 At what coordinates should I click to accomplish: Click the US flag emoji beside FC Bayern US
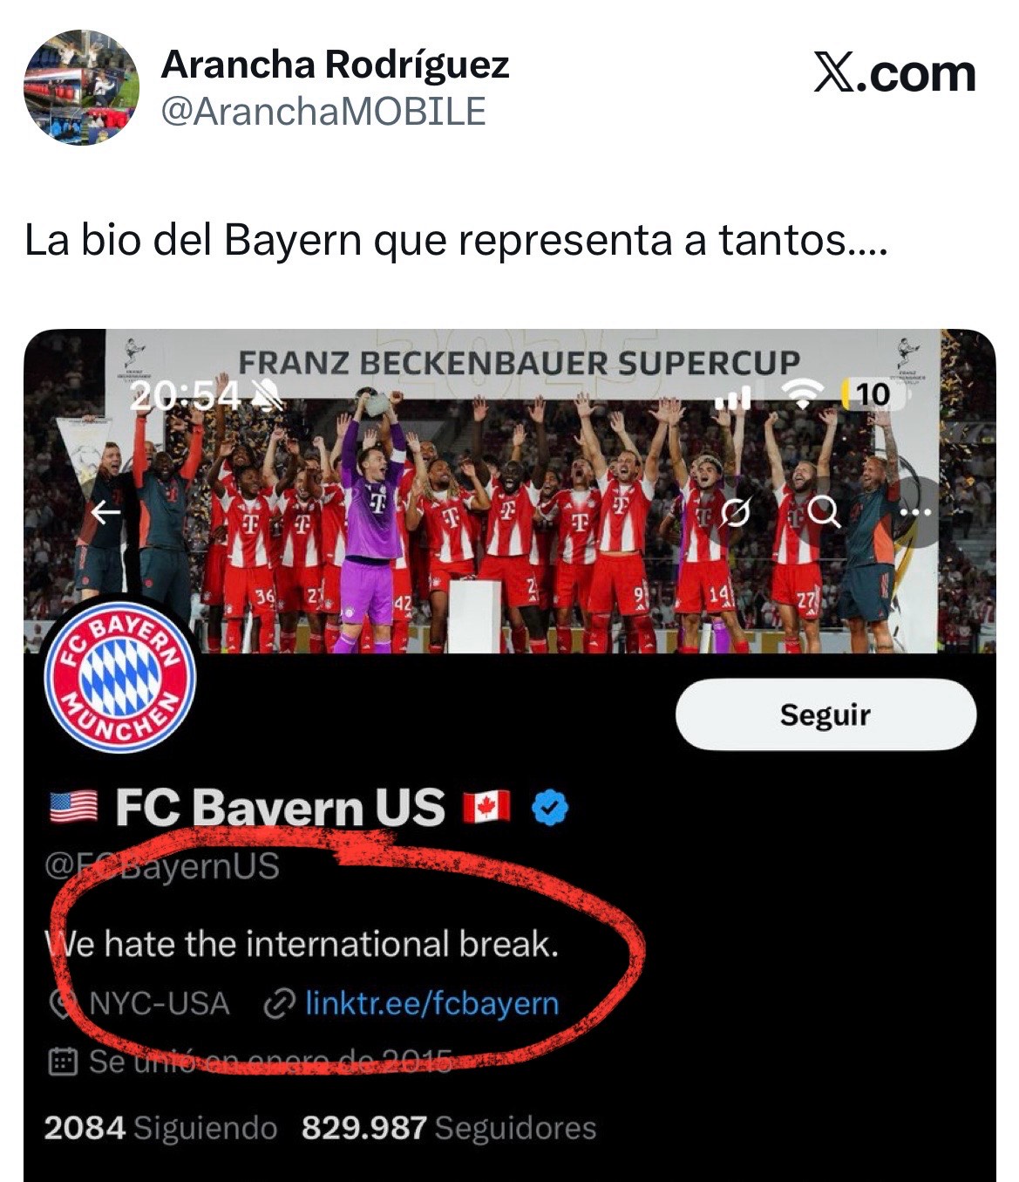click(74, 807)
